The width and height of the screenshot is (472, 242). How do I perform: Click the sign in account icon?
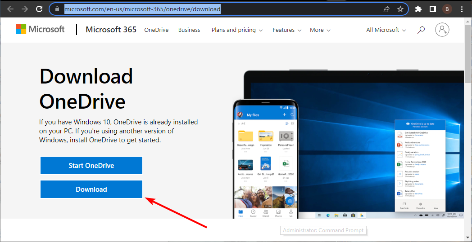click(442, 30)
